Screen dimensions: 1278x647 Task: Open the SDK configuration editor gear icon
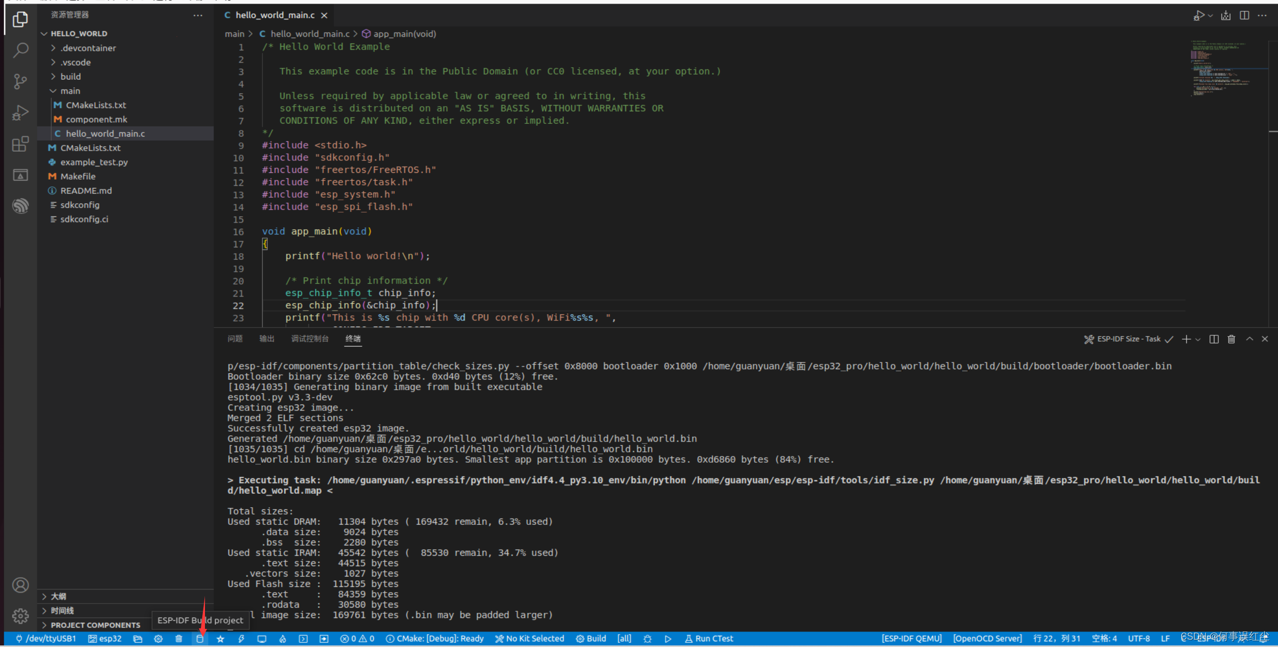click(x=158, y=639)
